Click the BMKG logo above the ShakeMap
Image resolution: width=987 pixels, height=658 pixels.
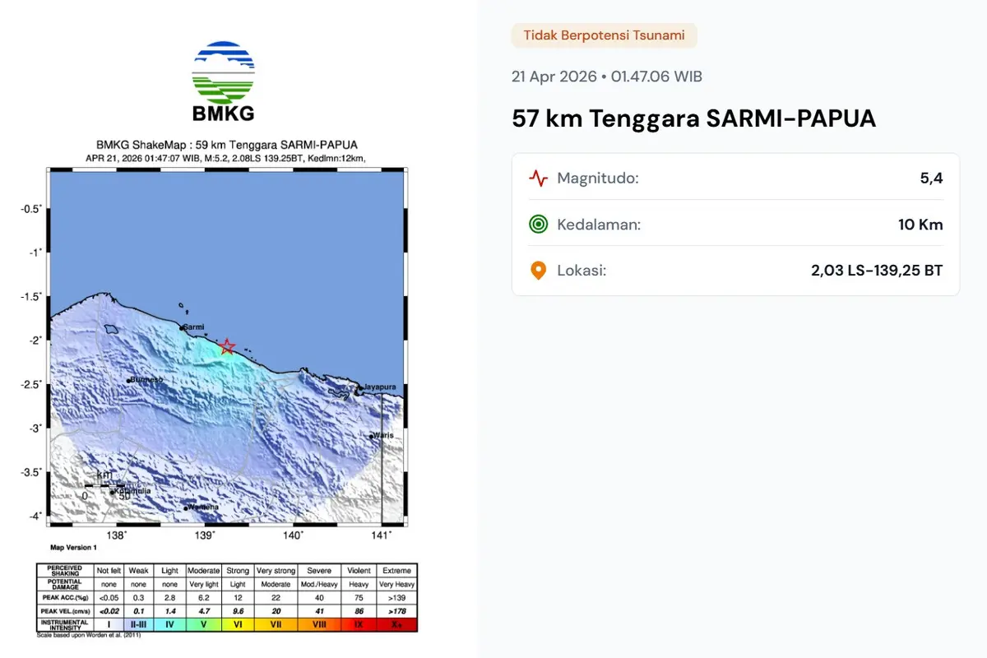pyautogui.click(x=223, y=81)
